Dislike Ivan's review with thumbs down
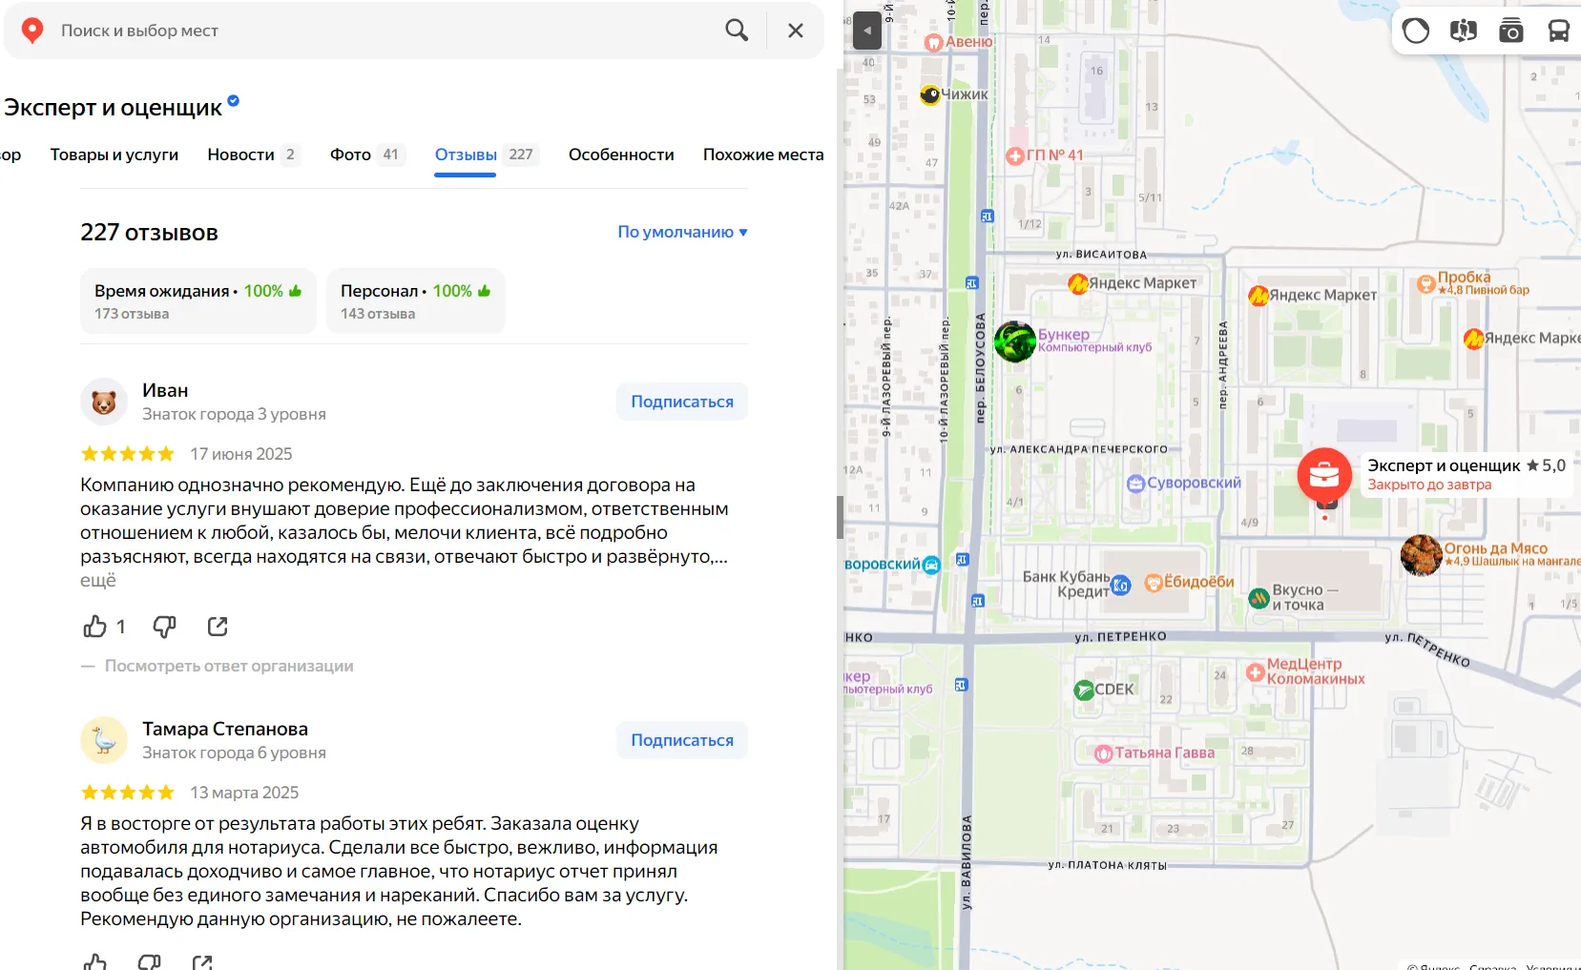This screenshot has height=970, width=1581. click(x=164, y=627)
